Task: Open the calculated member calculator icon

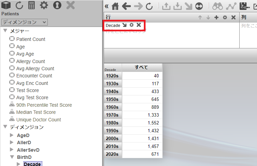Action: point(31,5)
